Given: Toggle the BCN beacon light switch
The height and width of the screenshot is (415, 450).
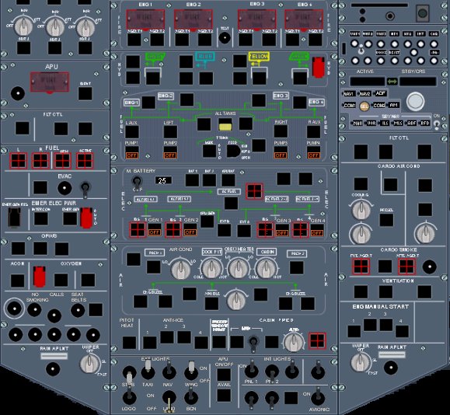Looking at the screenshot, I should point(191,397).
